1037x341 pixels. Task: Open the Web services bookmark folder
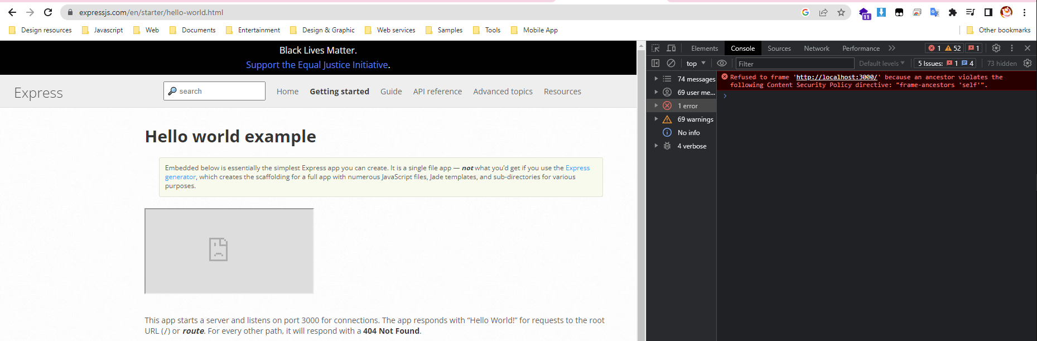[x=390, y=30]
